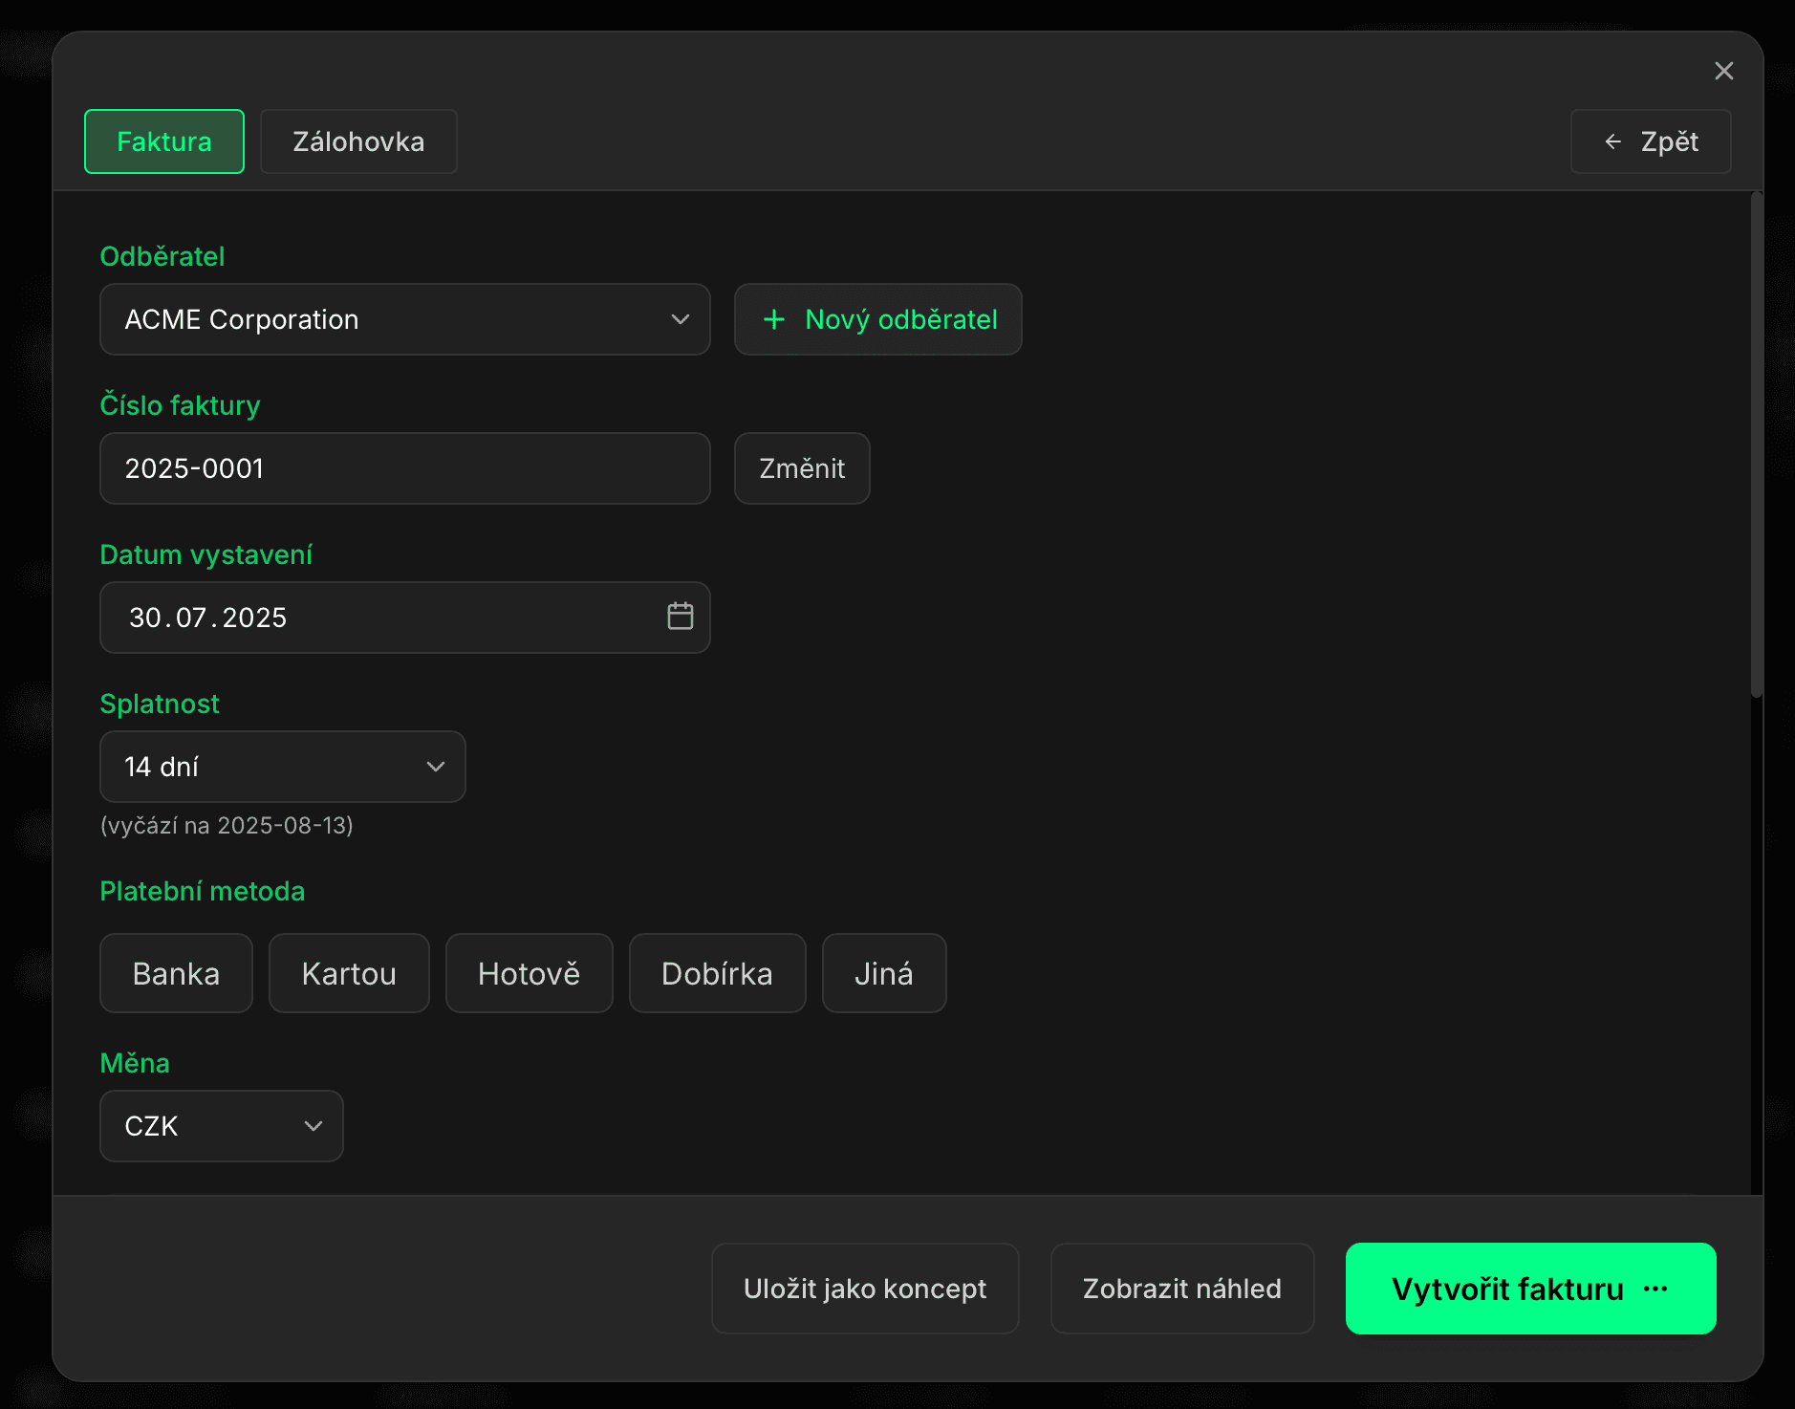Screen dimensions: 1795x1409
Task: Select Hotově as payment method
Action: [529, 973]
